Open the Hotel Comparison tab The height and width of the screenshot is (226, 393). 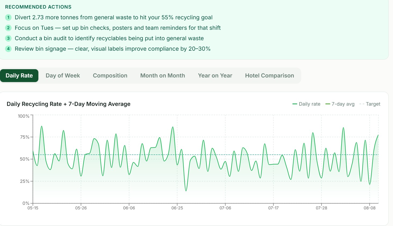pyautogui.click(x=270, y=76)
